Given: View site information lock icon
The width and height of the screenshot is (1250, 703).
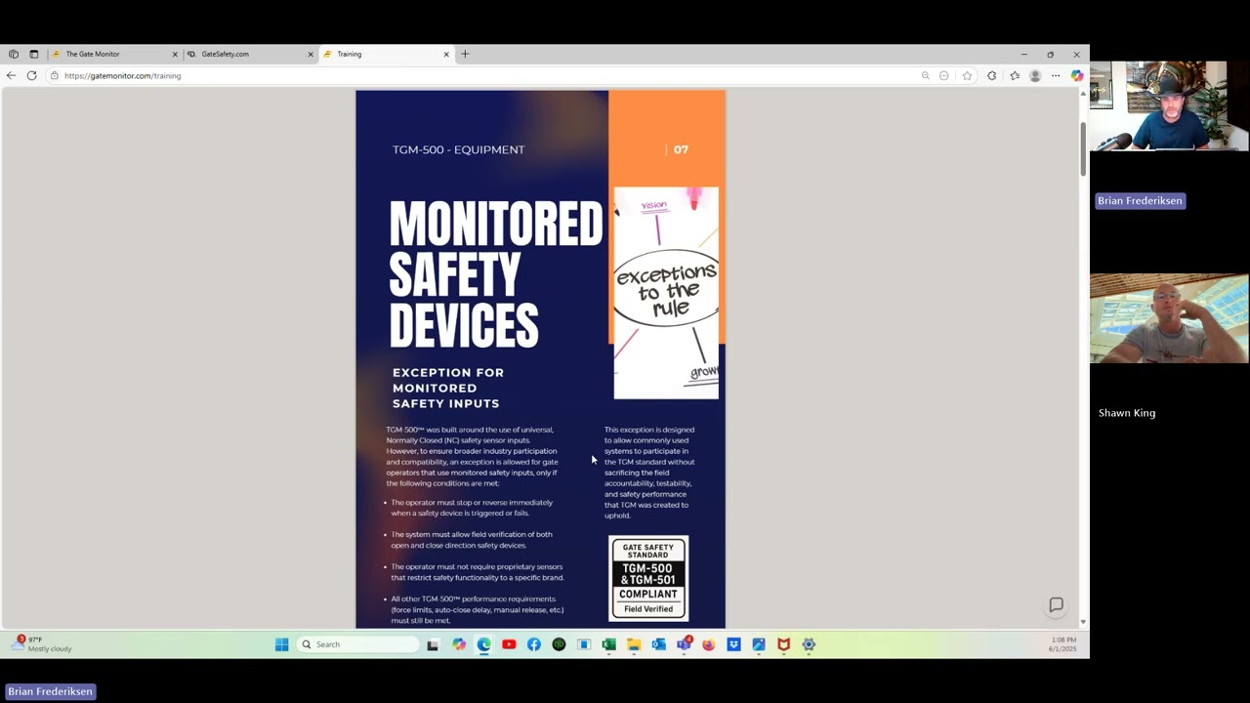Looking at the screenshot, I should pos(55,75).
